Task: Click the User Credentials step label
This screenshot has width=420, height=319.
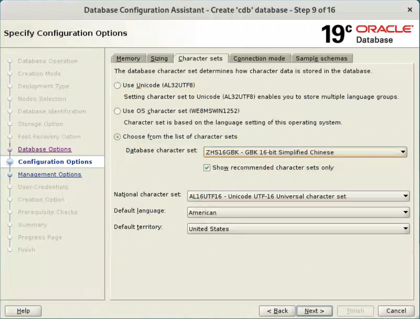Action: (43, 187)
